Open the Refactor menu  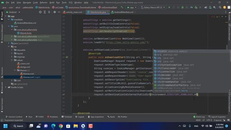tap(44, 3)
